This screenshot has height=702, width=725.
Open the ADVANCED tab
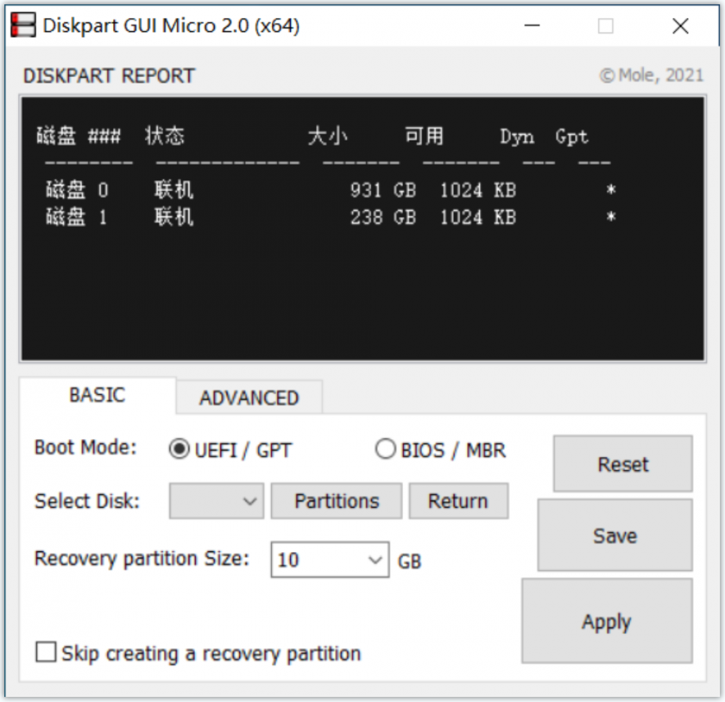(x=249, y=398)
